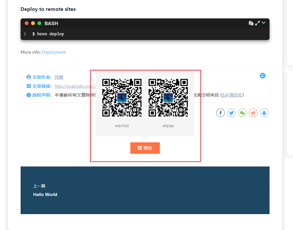
Task: Go to previous post Hello World
Action: click(x=45, y=194)
